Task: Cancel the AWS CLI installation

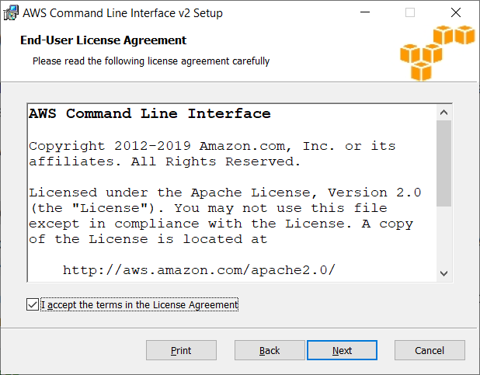Action: tap(430, 350)
